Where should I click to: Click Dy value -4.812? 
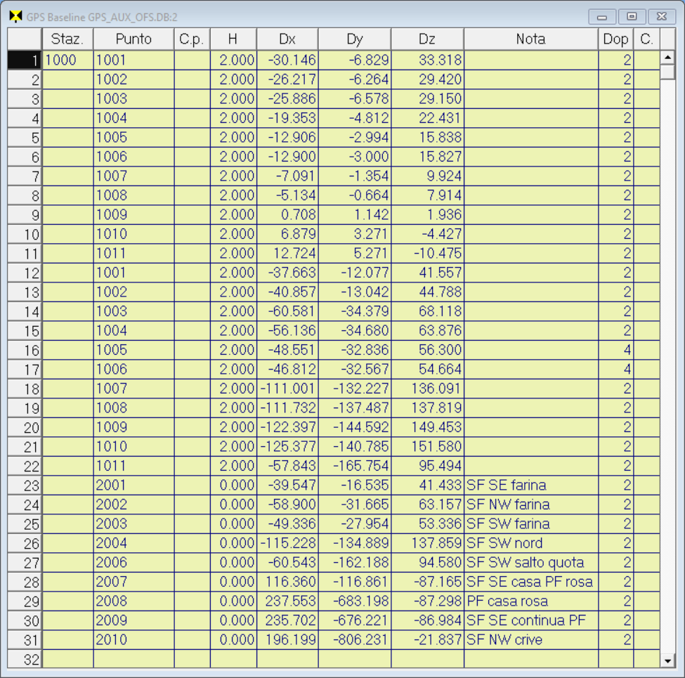[x=355, y=118]
